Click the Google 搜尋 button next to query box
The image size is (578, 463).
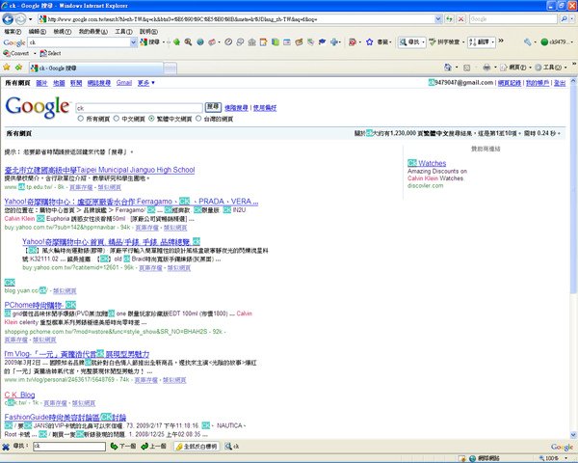click(213, 107)
